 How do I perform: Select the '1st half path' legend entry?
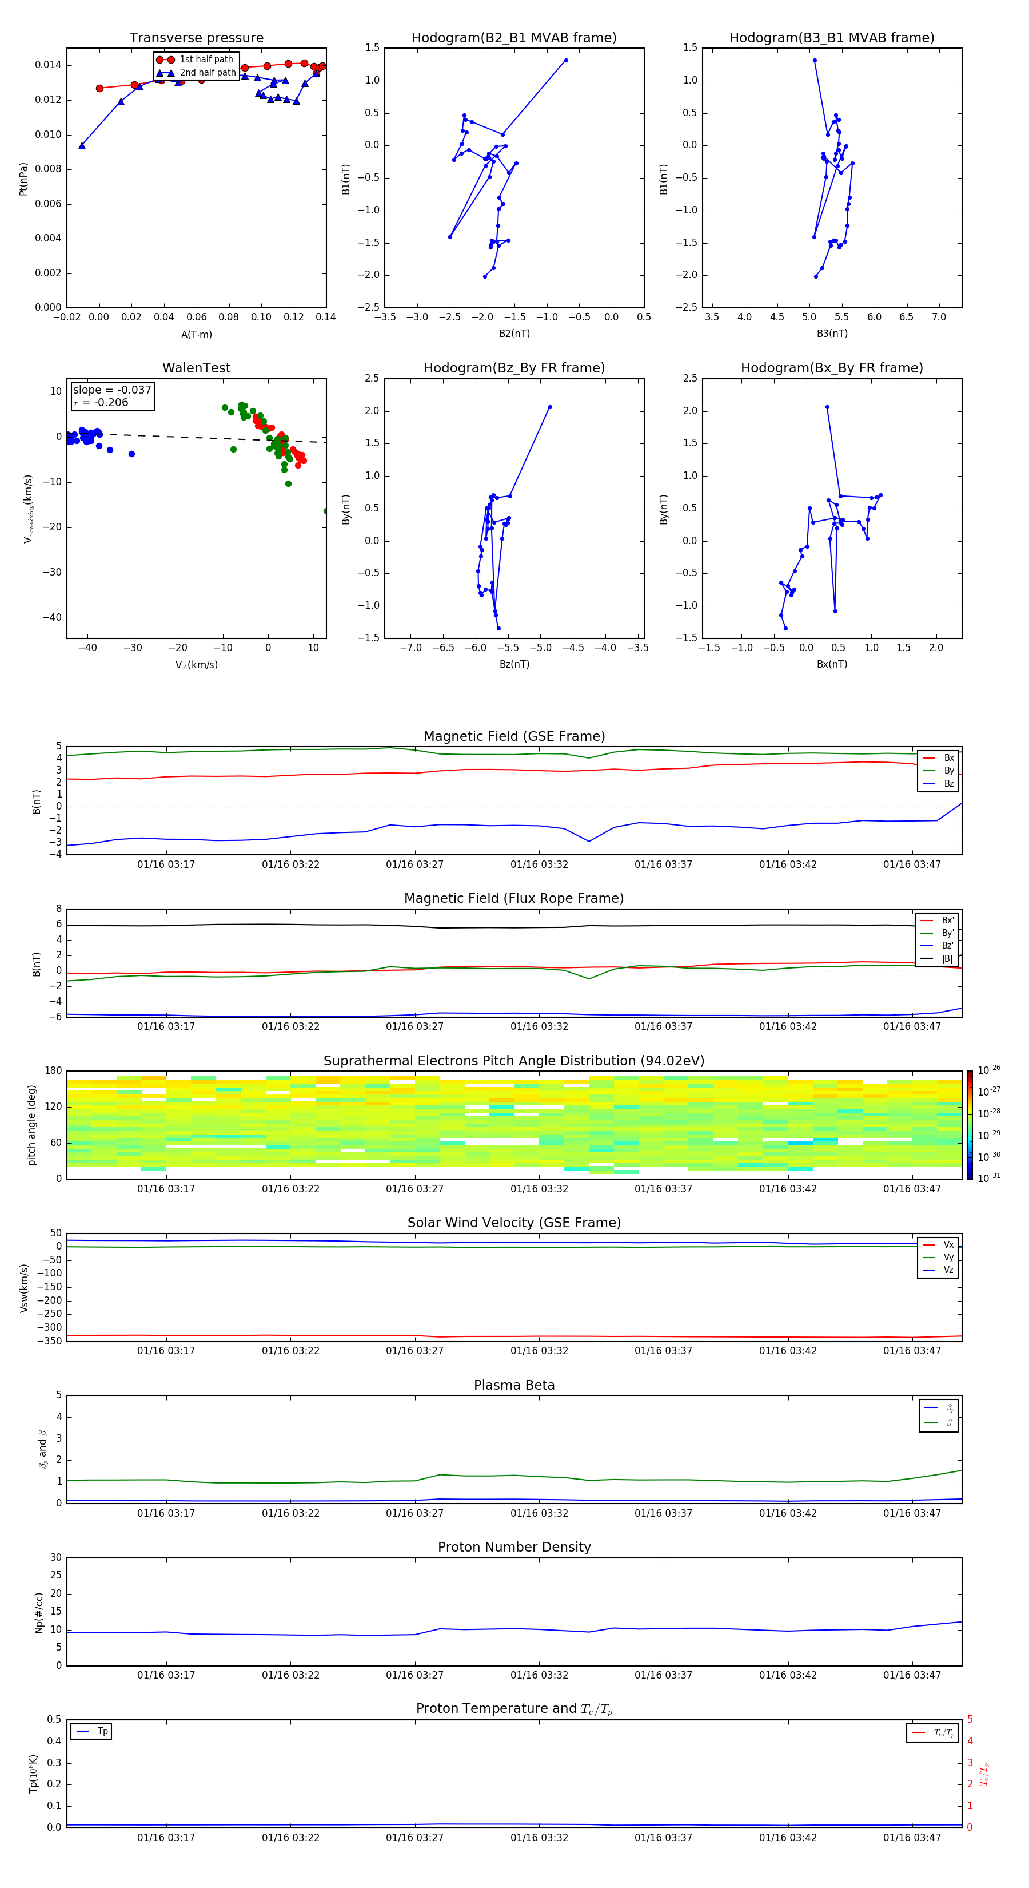tap(196, 60)
